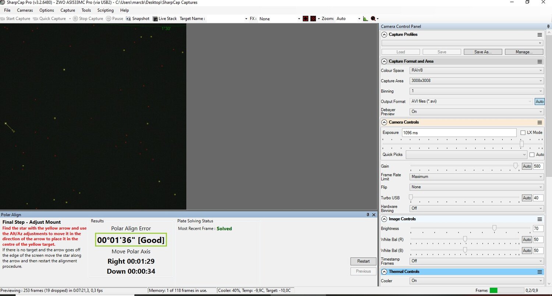The image size is (552, 296).
Task: Click the Exposure slider handle
Action: pos(521,144)
